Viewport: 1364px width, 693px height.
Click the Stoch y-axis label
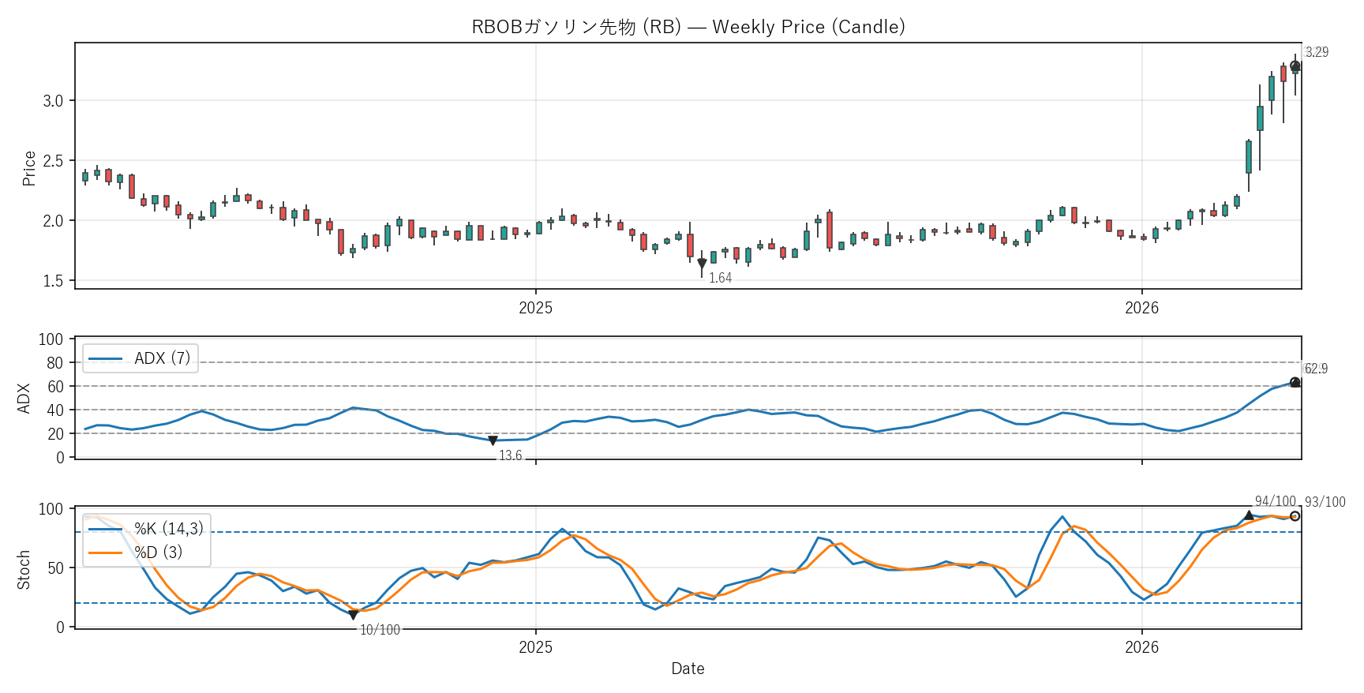point(24,570)
